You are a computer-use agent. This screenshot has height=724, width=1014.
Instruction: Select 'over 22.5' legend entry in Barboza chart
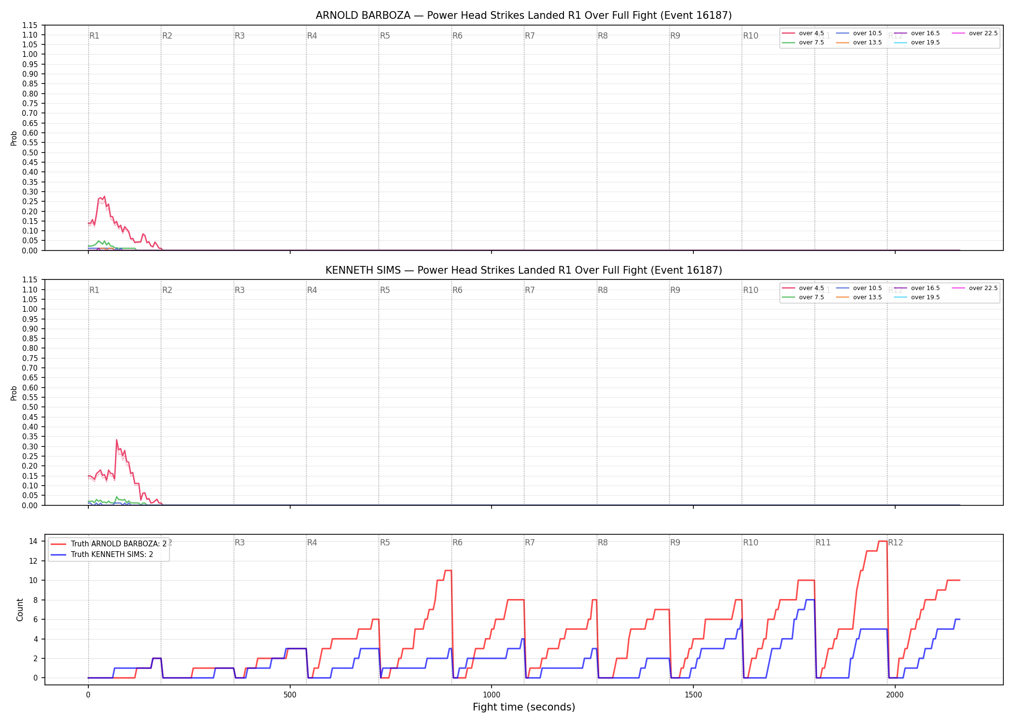pyautogui.click(x=975, y=33)
